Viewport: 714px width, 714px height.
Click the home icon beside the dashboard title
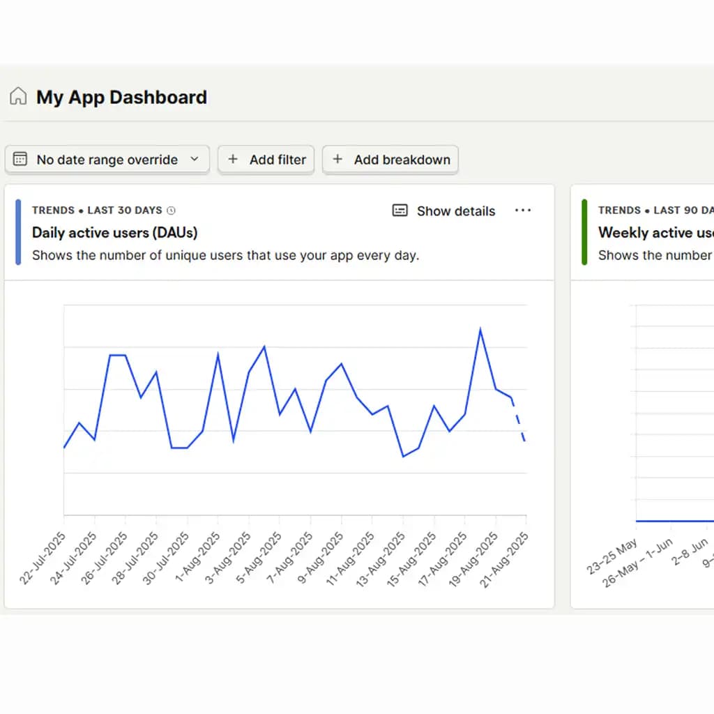tap(18, 97)
